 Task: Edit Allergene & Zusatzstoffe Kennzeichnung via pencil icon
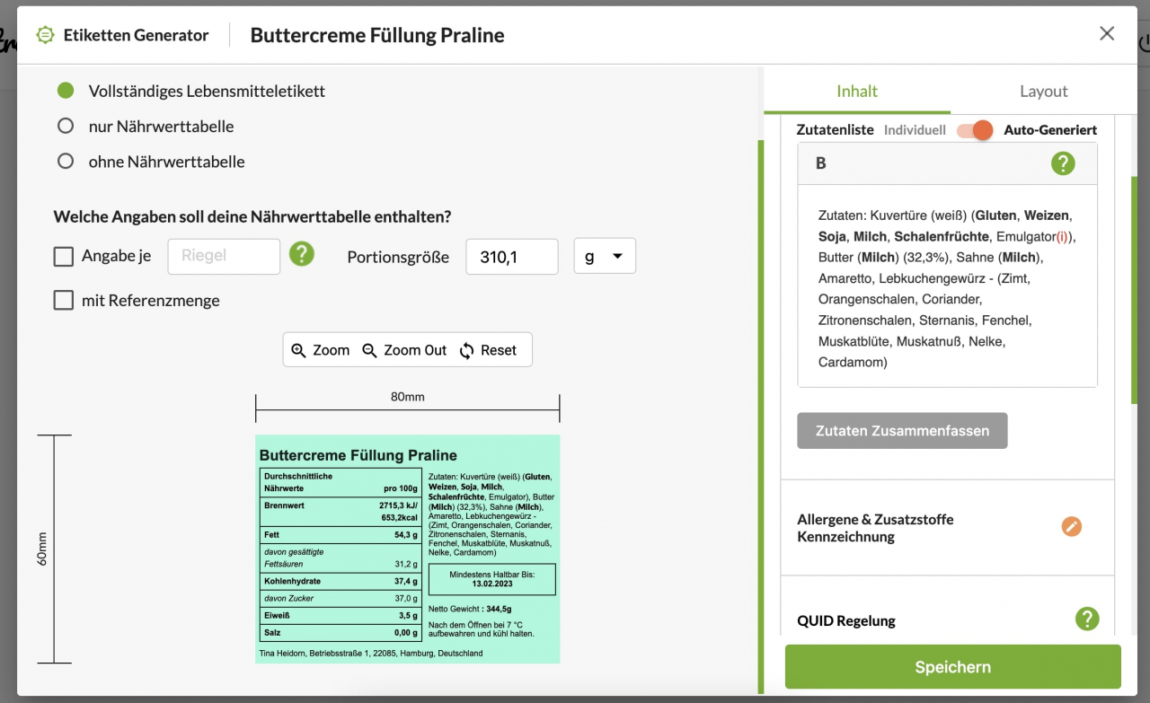[1071, 527]
